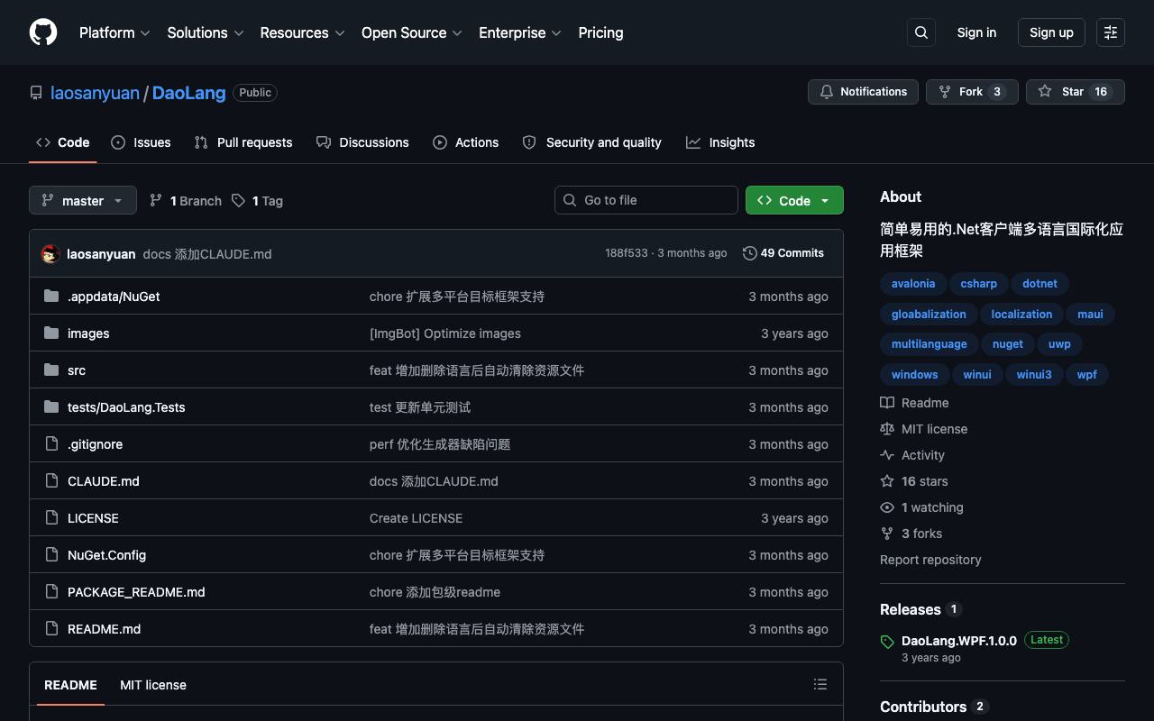Screen dimensions: 1154x721
Task: Open the Releases heading link
Action: (x=920, y=609)
